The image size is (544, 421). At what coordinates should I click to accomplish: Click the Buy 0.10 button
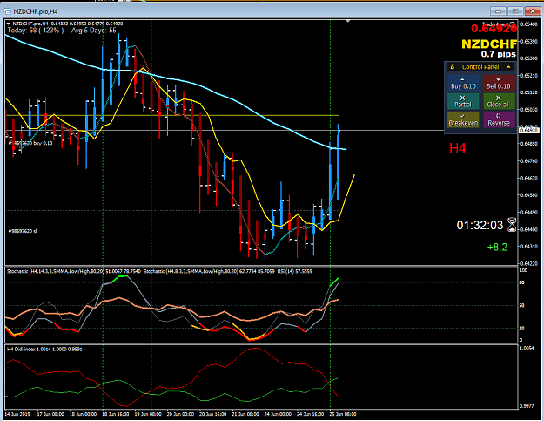point(463,84)
